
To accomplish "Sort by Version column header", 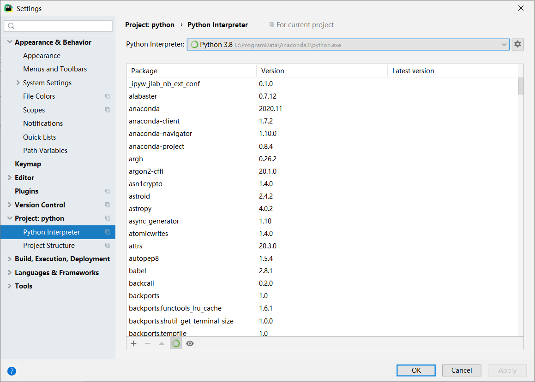I will (322, 71).
